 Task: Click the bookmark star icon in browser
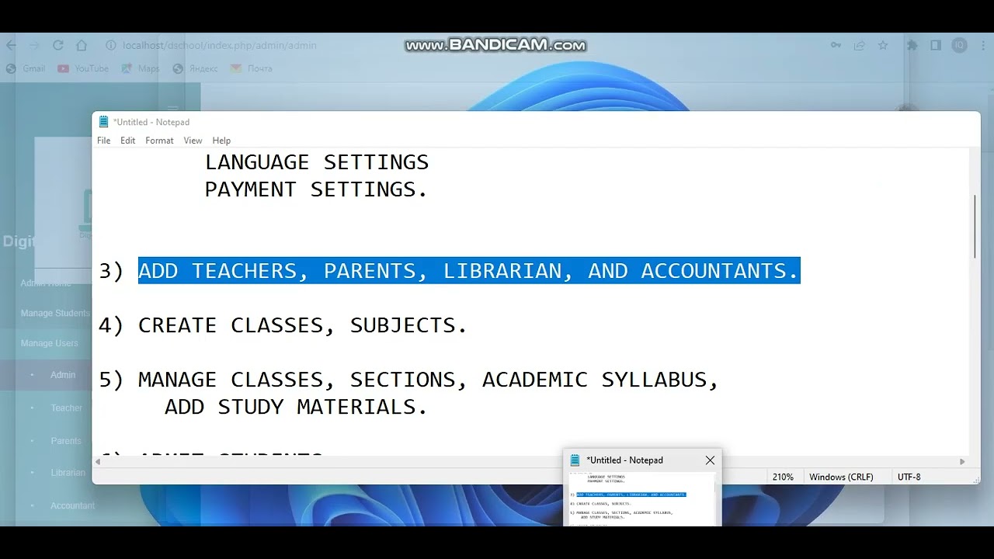(x=883, y=45)
